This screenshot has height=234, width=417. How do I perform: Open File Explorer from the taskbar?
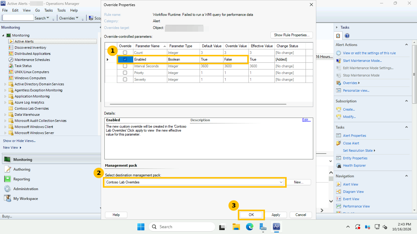point(236,227)
